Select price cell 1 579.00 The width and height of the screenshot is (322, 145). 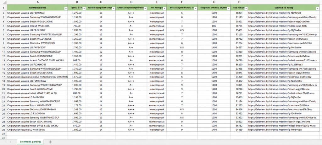tap(77, 77)
